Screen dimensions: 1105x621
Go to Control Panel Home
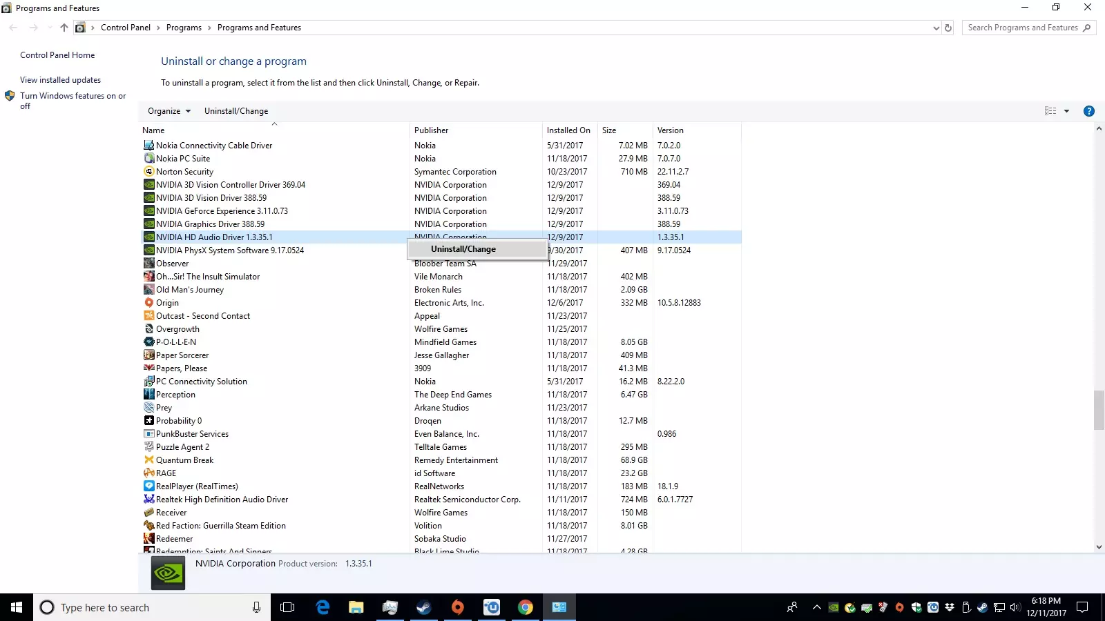pyautogui.click(x=57, y=55)
